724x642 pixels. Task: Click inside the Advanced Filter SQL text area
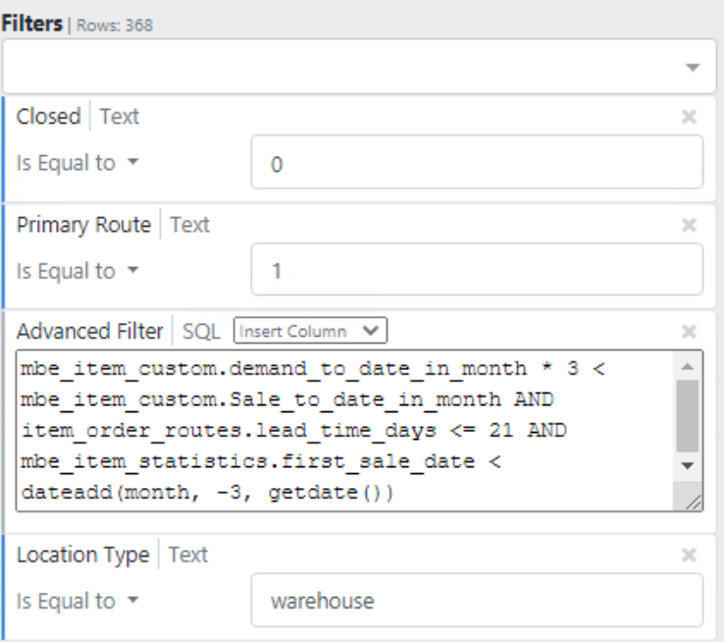[x=343, y=431]
